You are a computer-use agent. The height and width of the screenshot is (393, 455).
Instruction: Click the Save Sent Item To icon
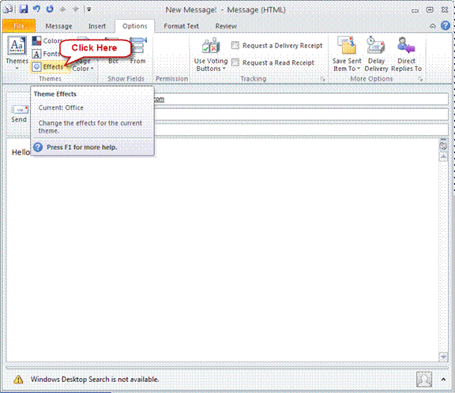(347, 46)
